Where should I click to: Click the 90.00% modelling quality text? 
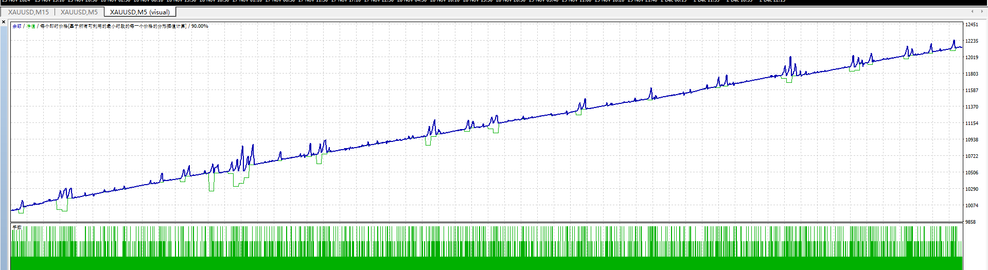coord(200,26)
